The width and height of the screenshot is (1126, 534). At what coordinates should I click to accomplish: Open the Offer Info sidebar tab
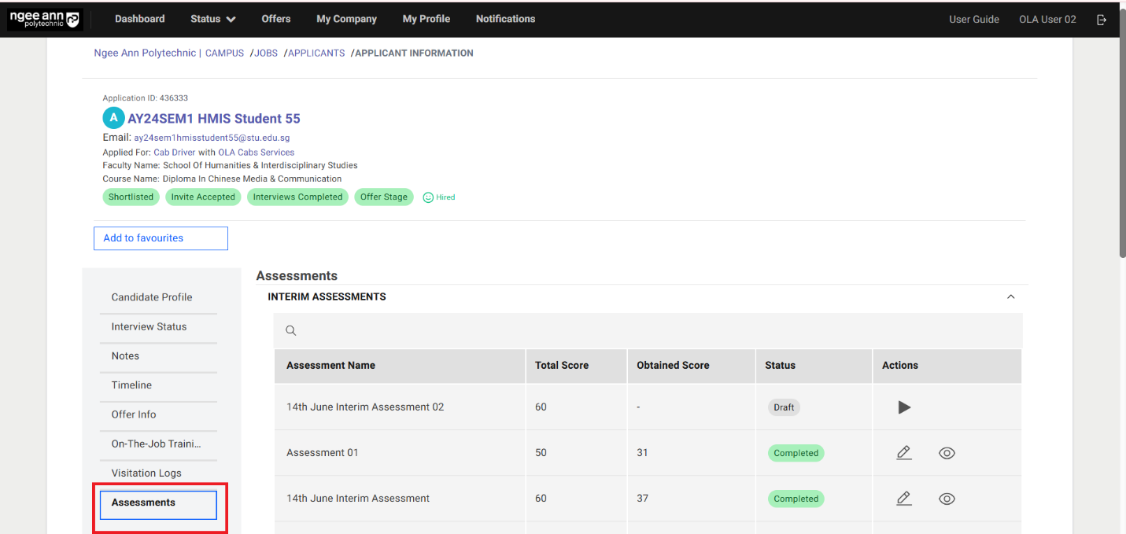pos(134,414)
